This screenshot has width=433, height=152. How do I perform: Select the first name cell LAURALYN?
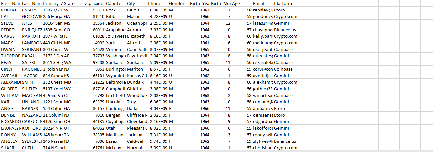[x=11, y=128]
